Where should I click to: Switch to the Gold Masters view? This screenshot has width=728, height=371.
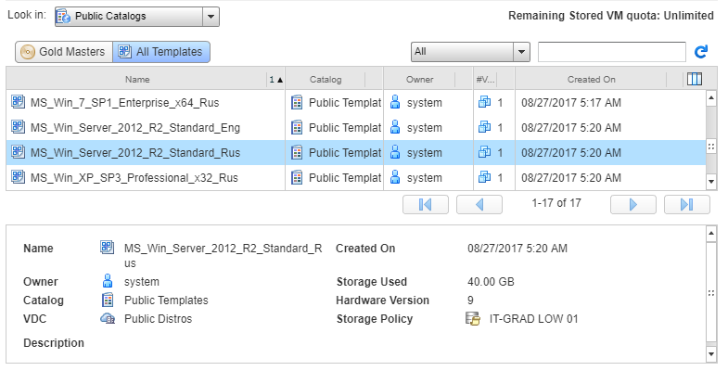[64, 52]
